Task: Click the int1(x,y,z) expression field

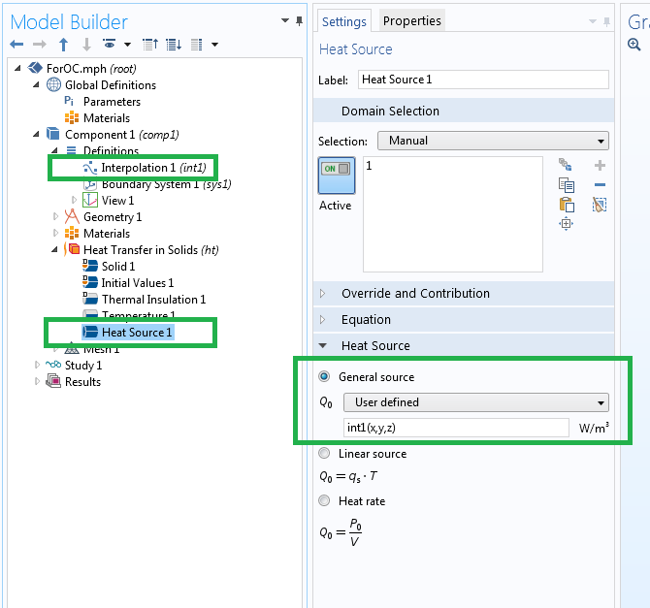Action: click(456, 428)
